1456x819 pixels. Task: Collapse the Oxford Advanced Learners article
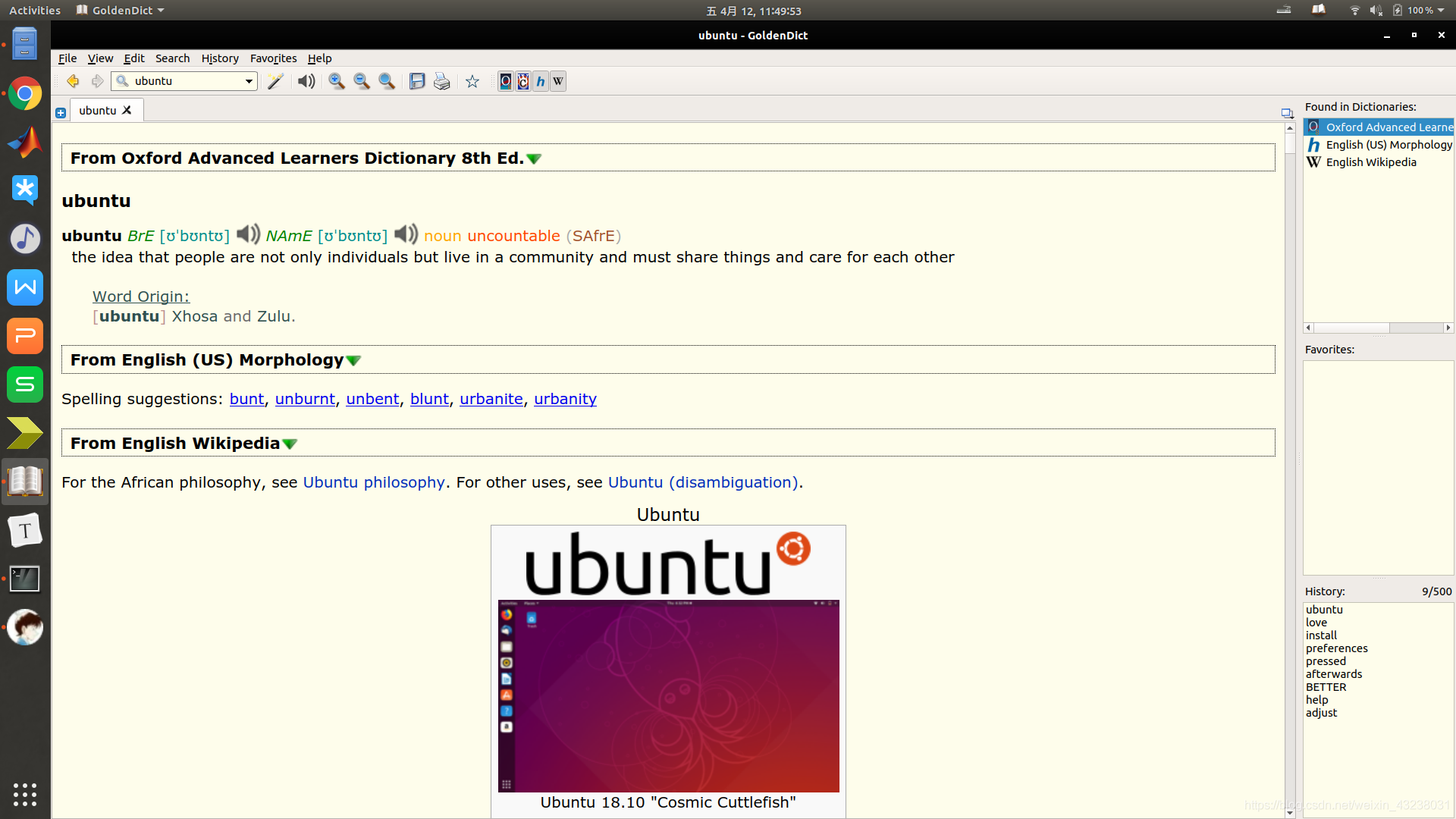click(534, 159)
